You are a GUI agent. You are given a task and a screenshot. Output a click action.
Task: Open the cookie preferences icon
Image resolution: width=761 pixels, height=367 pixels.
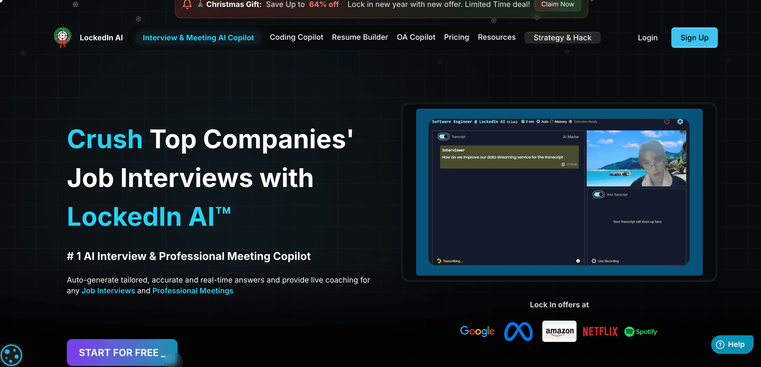point(11,355)
